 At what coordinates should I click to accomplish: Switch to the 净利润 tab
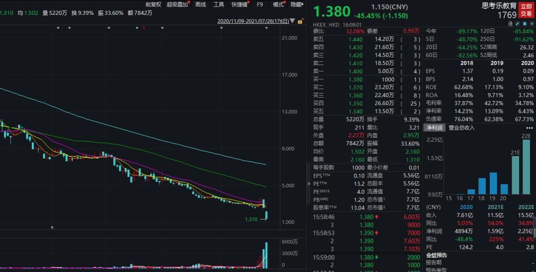pyautogui.click(x=435, y=128)
